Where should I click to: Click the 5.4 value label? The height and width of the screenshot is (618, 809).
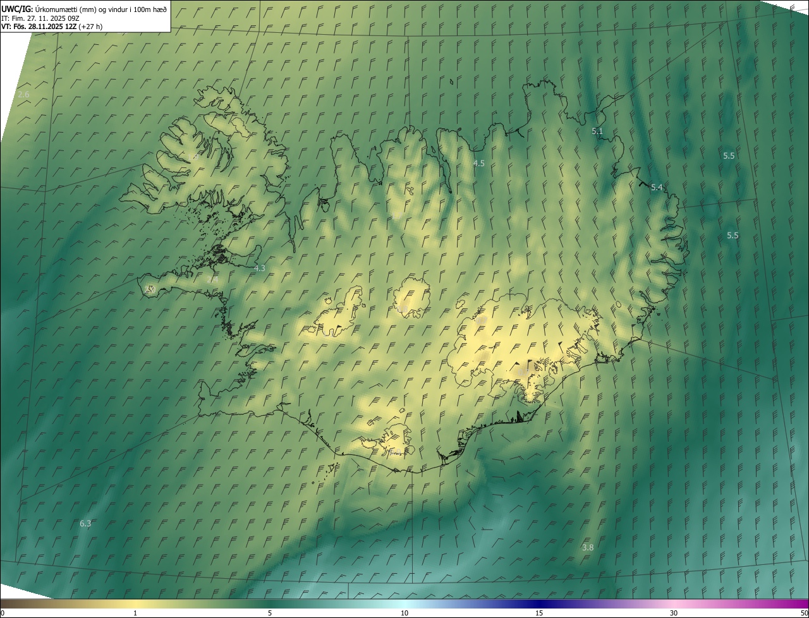click(657, 188)
